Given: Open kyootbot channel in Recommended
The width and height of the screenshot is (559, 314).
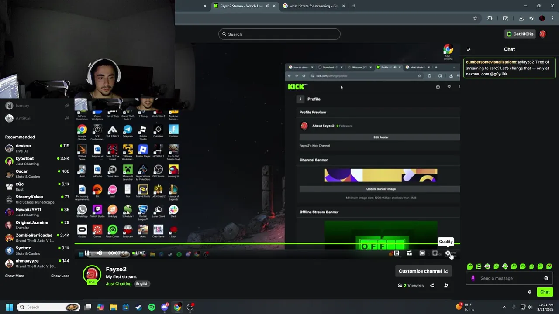Looking at the screenshot, I should [37, 161].
